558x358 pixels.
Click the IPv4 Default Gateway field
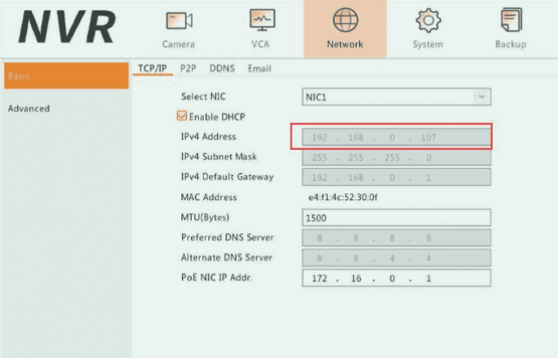point(395,177)
